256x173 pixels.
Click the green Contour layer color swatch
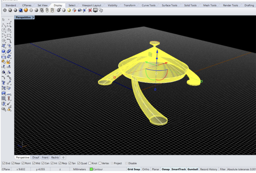tap(91, 169)
